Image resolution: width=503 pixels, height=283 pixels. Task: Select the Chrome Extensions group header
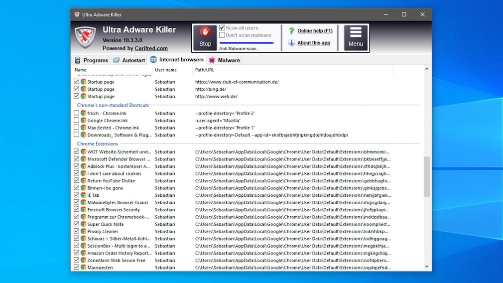98,144
